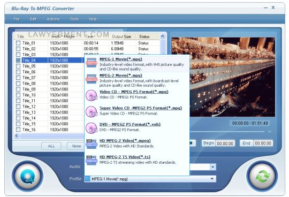The image size is (289, 197).
Task: Click the Output Size column header
Action: point(121,36)
